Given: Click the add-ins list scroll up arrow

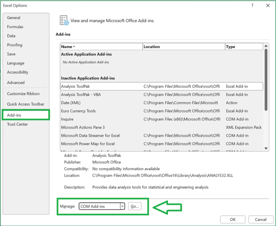Looking at the screenshot, I should (266, 46).
